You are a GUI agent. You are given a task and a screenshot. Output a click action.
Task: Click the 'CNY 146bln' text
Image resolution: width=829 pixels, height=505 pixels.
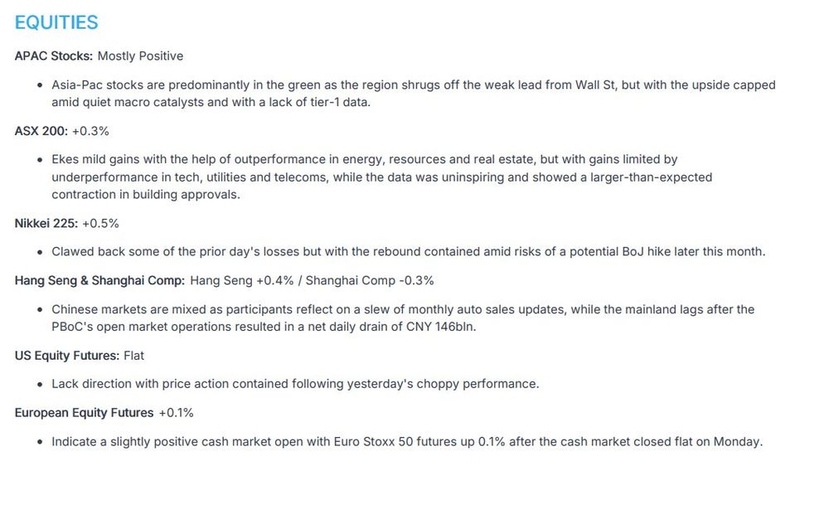[441, 327]
